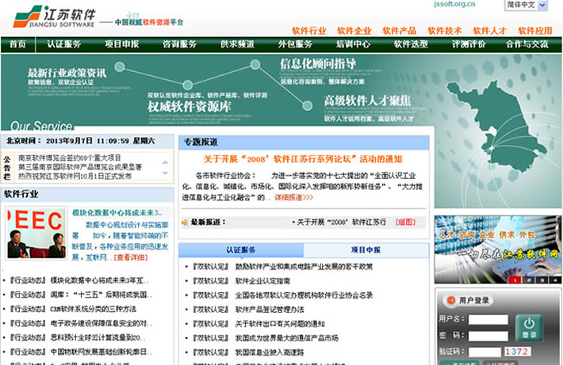The height and width of the screenshot is (365, 563).
Task: Go to the 软件产品 top link
Action: [400, 31]
